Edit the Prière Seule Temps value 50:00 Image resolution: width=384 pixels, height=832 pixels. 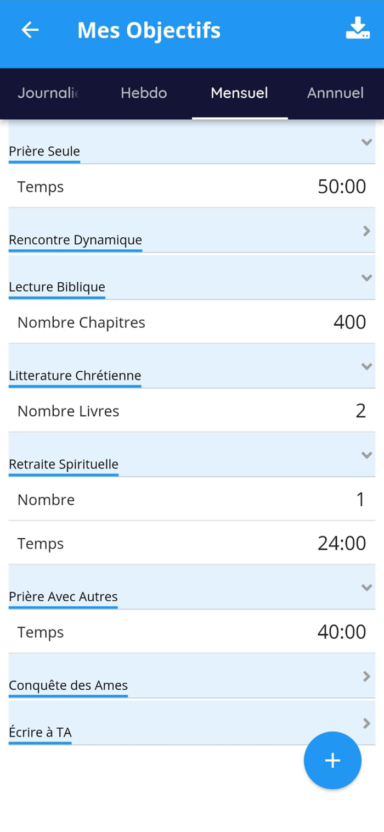pos(342,187)
